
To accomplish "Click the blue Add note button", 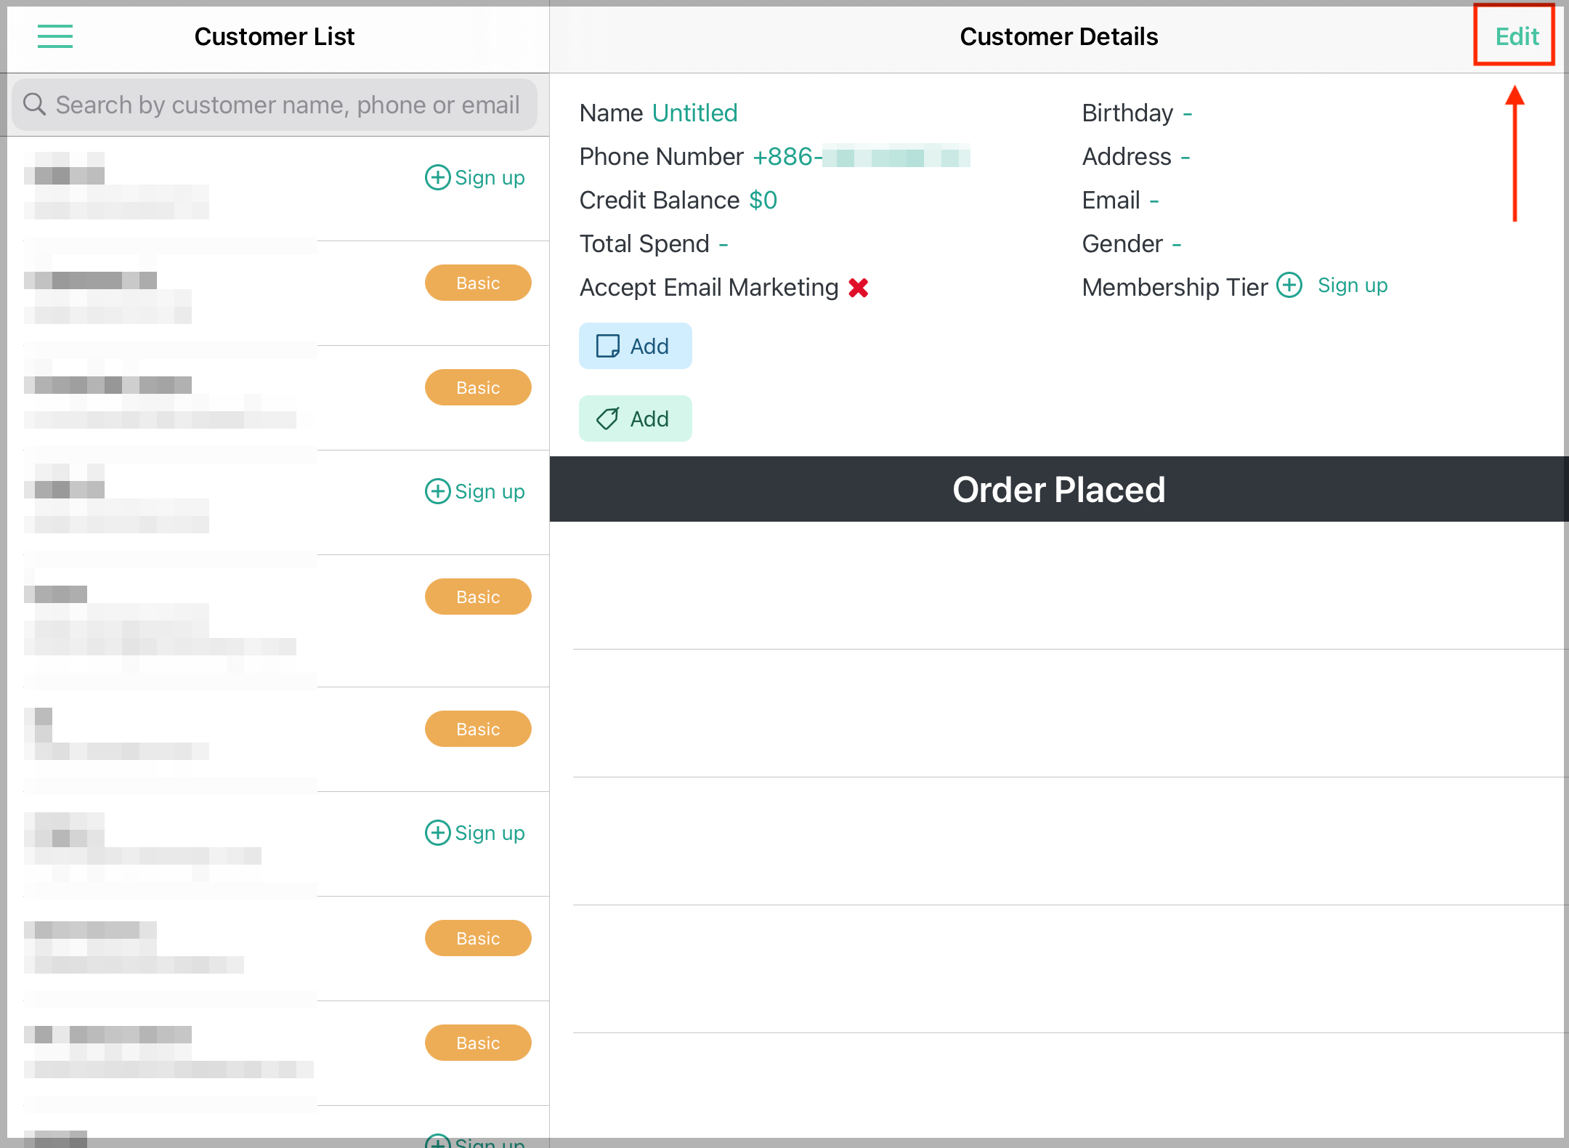I will [636, 346].
